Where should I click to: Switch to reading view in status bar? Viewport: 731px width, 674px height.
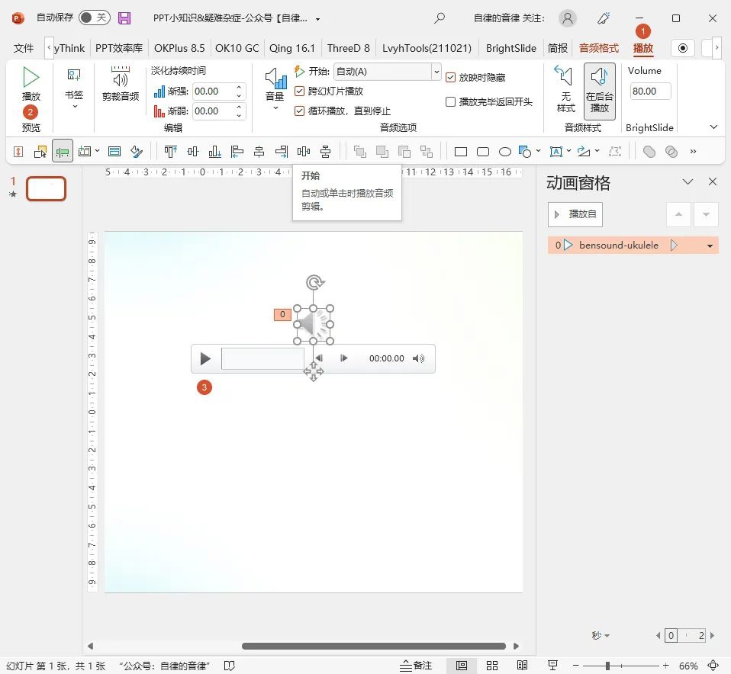click(522, 665)
